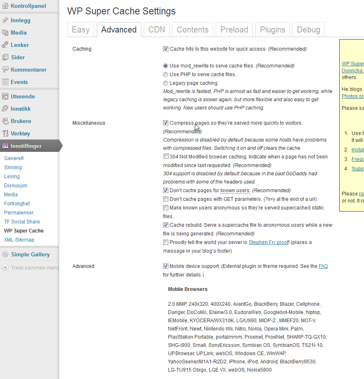Open Fortrolighet settings submenu
This screenshot has height=379, width=364.
(17, 204)
